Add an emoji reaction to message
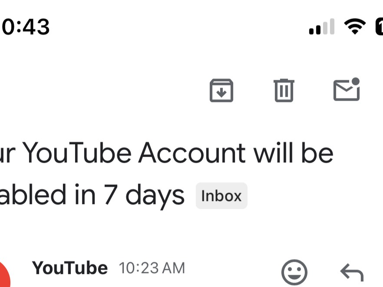Screen dimensions: 383x287 coord(294,272)
